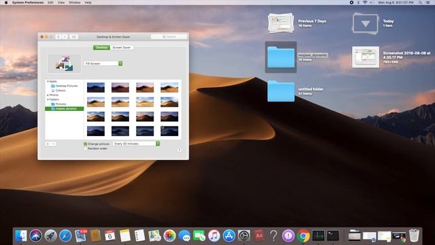This screenshot has width=435, height=245.
Task: Open the Every 30 minutes dropdown
Action: (136, 144)
